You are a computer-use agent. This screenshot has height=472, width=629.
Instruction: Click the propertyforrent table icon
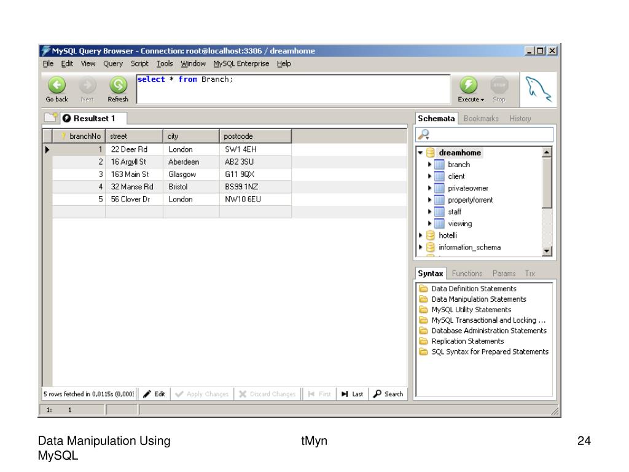[440, 200]
